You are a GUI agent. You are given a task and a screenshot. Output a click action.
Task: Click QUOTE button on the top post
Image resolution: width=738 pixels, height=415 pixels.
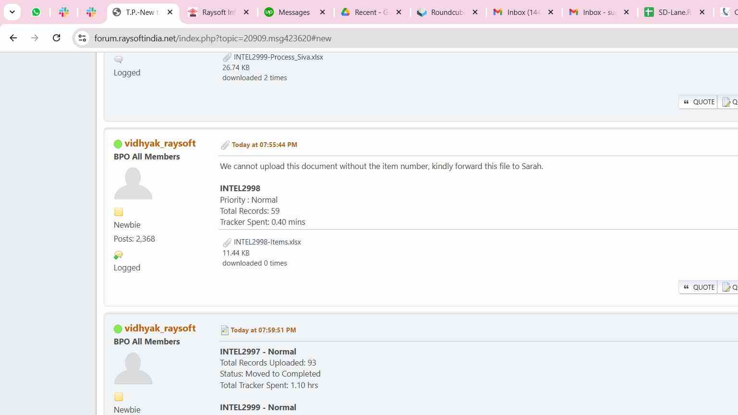point(699,102)
